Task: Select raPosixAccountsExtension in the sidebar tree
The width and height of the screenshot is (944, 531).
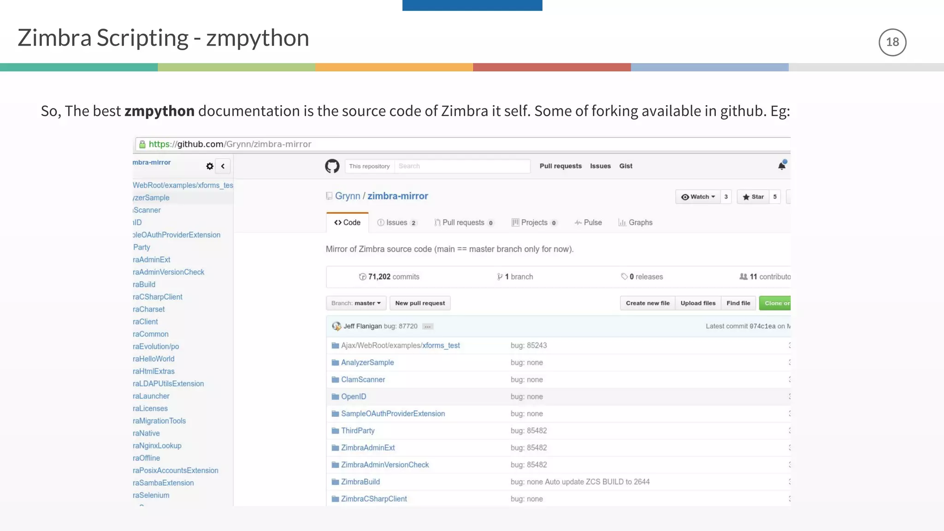Action: (x=176, y=471)
